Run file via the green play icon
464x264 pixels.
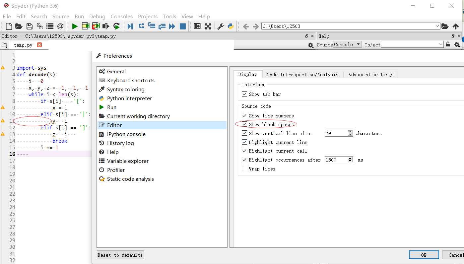coord(75,26)
